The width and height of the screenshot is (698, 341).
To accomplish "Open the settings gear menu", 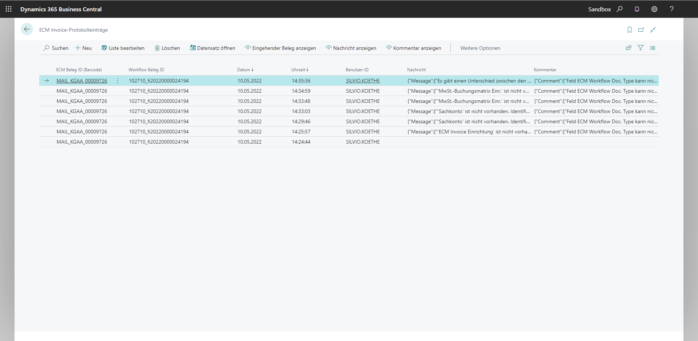I will tap(654, 9).
